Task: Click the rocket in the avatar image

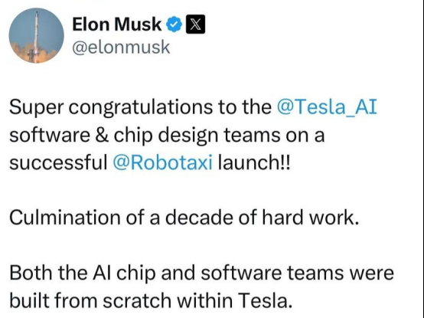Action: point(36,34)
